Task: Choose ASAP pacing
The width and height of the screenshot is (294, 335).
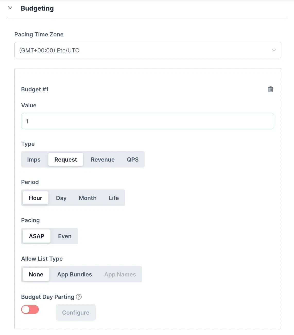Action: (x=37, y=236)
